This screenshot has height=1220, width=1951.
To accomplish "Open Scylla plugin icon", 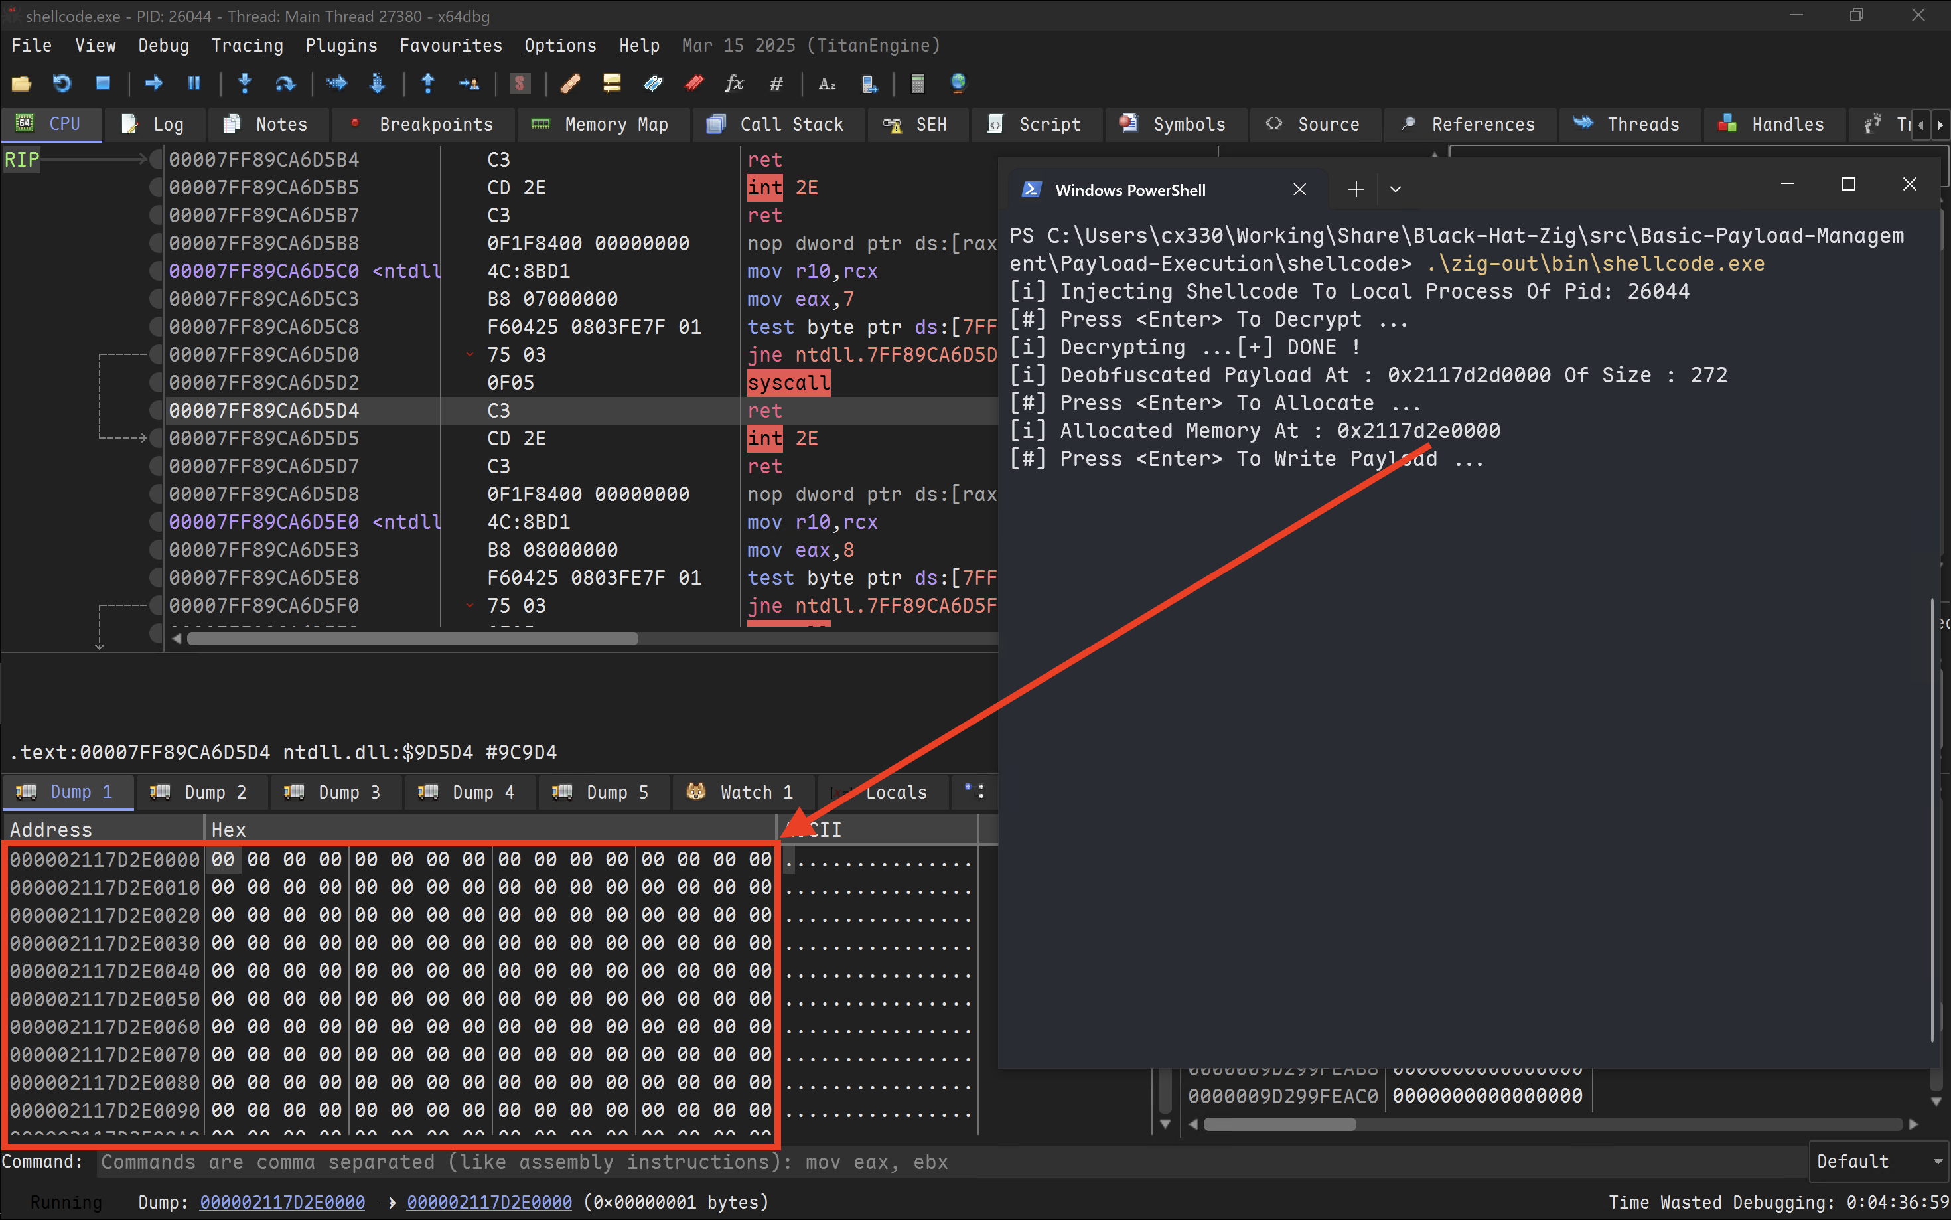I will (520, 83).
